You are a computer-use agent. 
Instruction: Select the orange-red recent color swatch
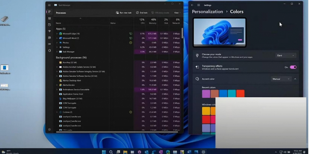click(x=240, y=94)
